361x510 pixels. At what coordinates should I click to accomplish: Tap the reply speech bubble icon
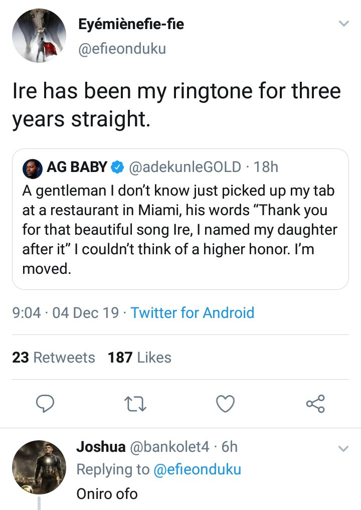pos(46,404)
